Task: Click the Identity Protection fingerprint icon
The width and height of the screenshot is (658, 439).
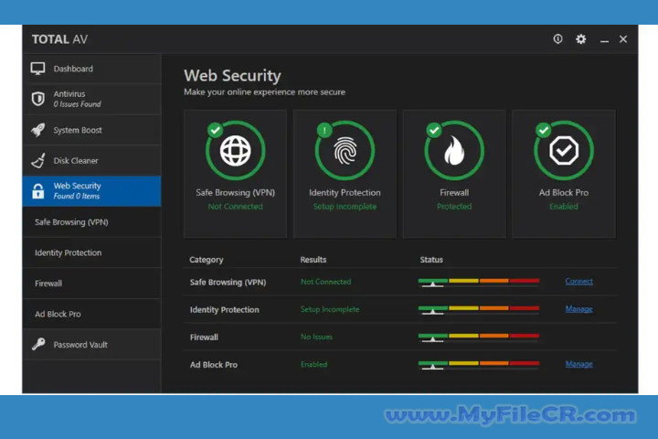Action: (345, 150)
